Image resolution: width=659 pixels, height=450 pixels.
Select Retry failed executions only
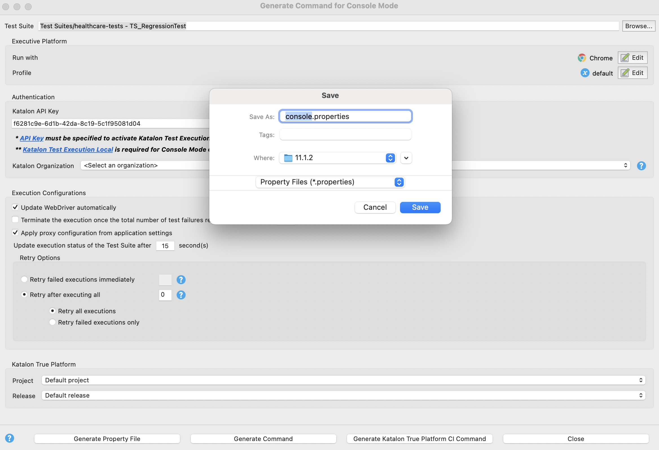(x=52, y=322)
